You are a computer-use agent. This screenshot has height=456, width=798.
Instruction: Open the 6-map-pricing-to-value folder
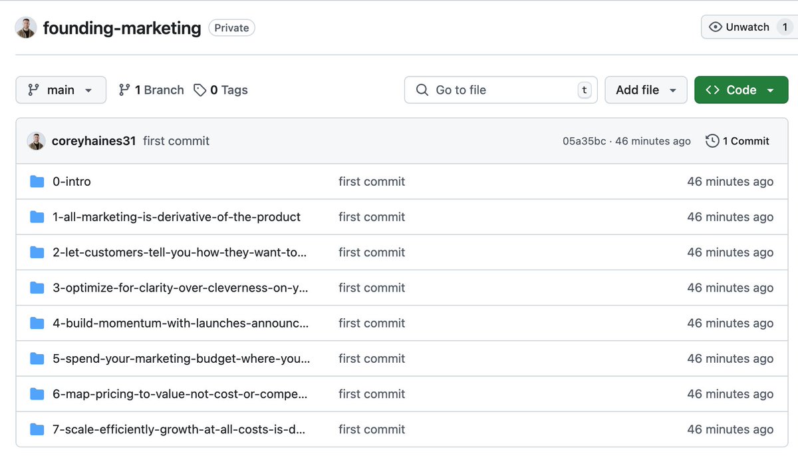tap(180, 394)
